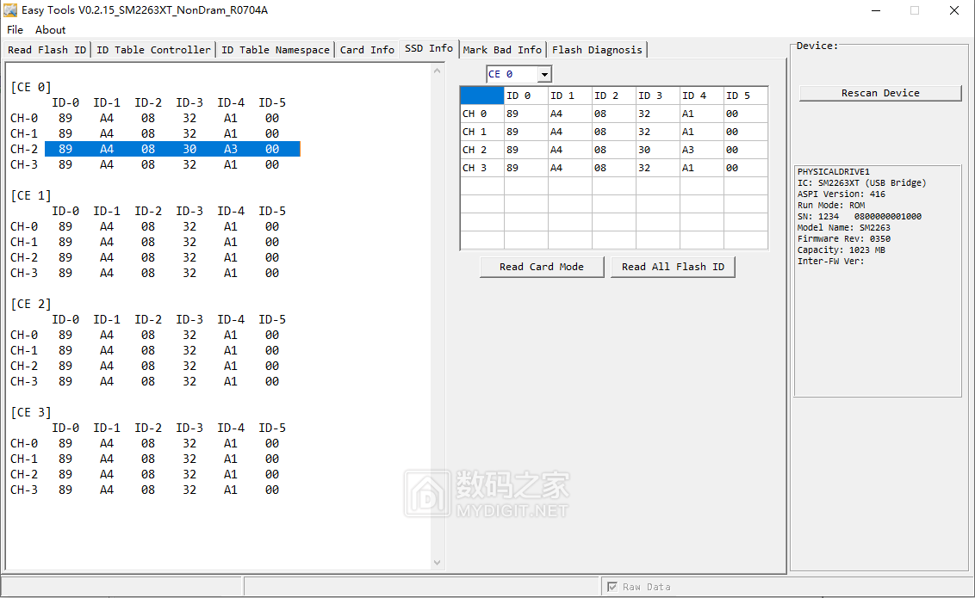This screenshot has width=975, height=598.
Task: Switch to the Flash Diagnosis tab
Action: tap(597, 49)
